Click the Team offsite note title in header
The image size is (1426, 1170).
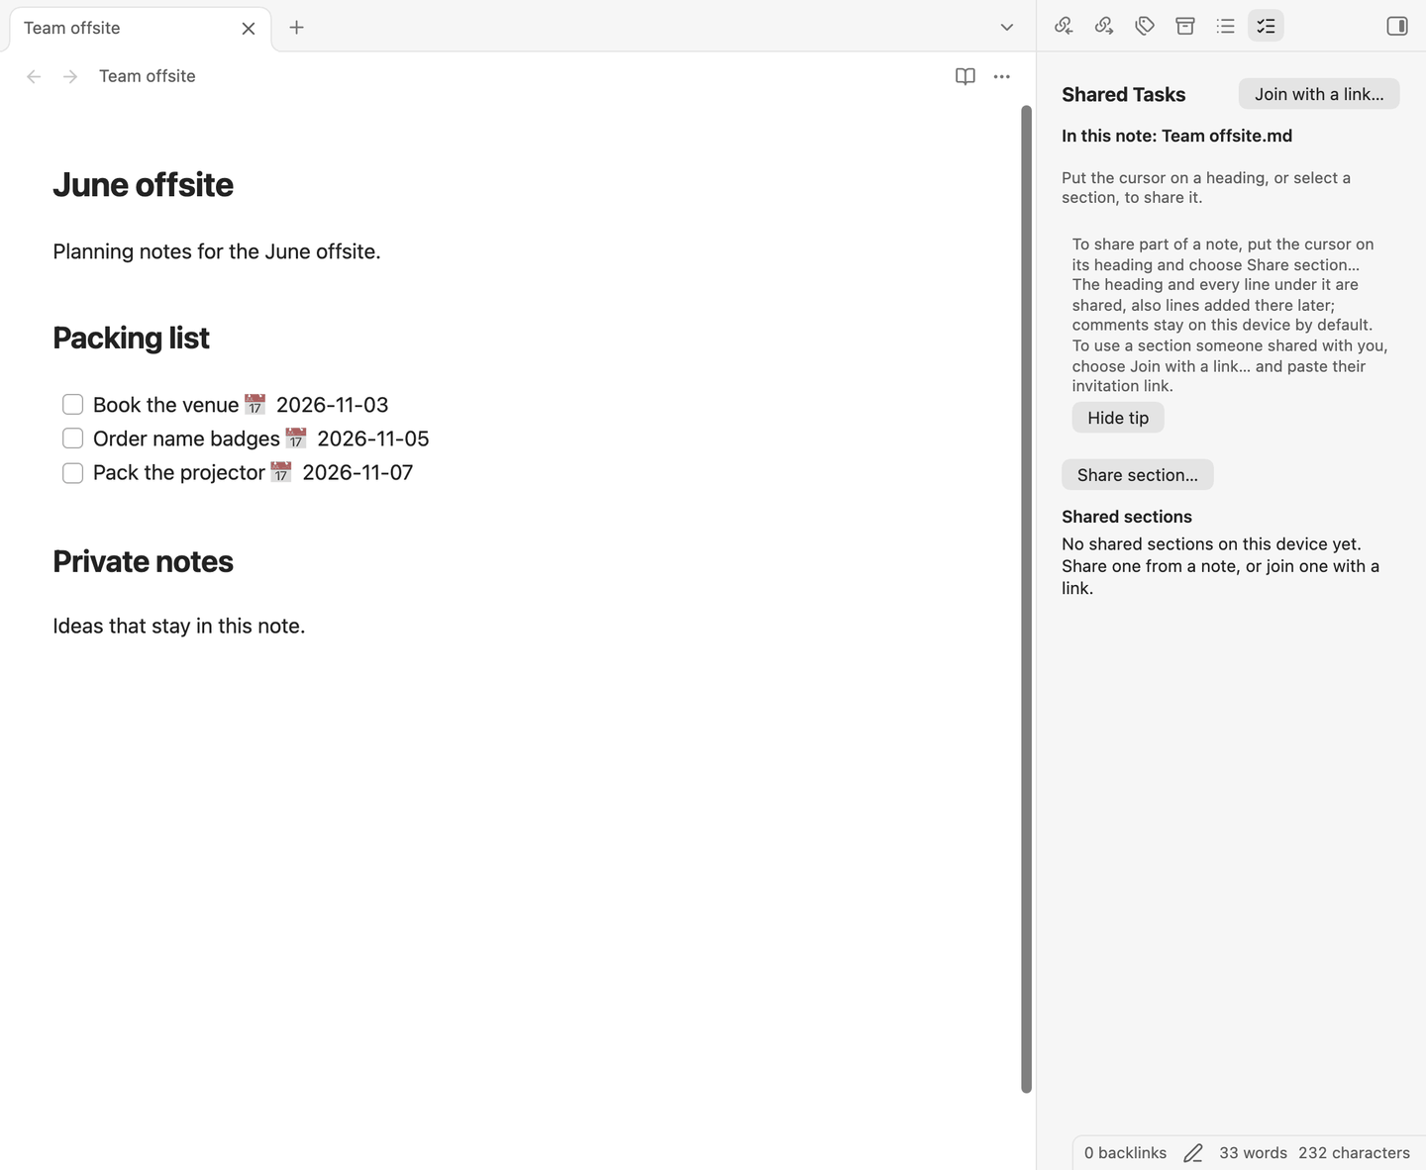click(148, 76)
